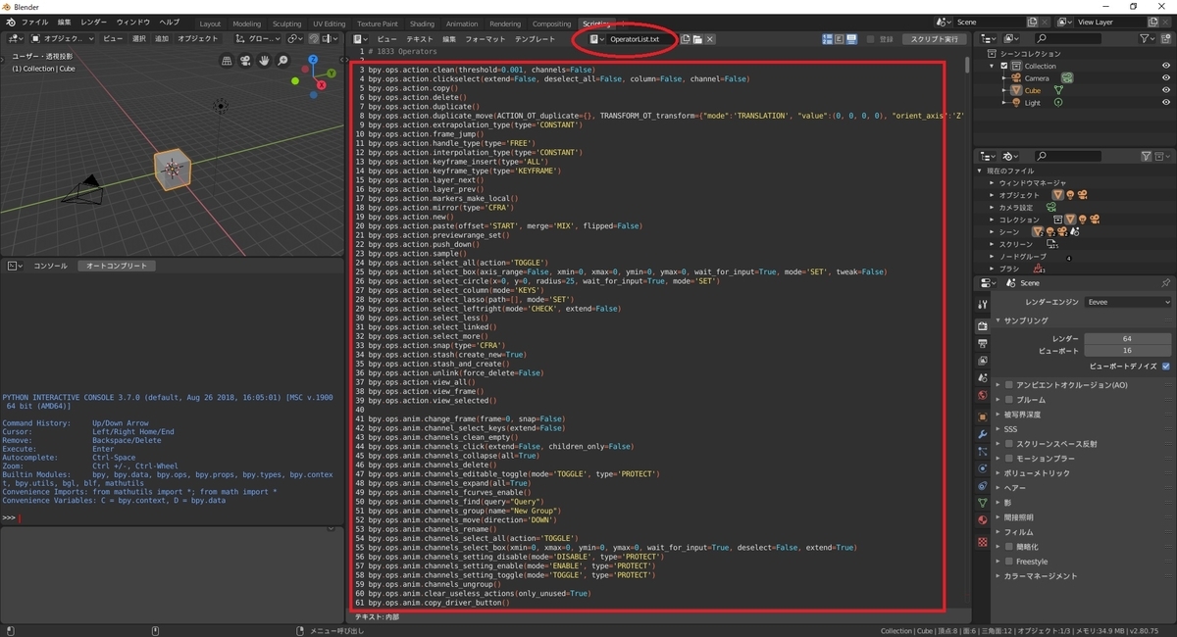Click new text copy icon beside OperatorList.txt
This screenshot has width=1177, height=637.
(x=687, y=39)
